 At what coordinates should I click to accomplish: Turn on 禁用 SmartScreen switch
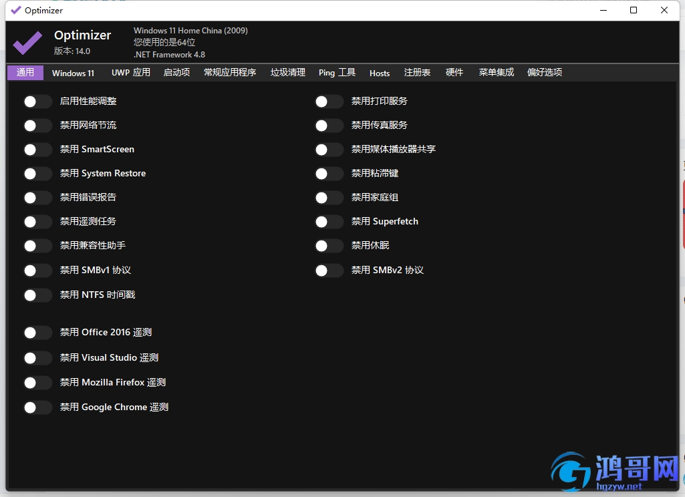[37, 150]
